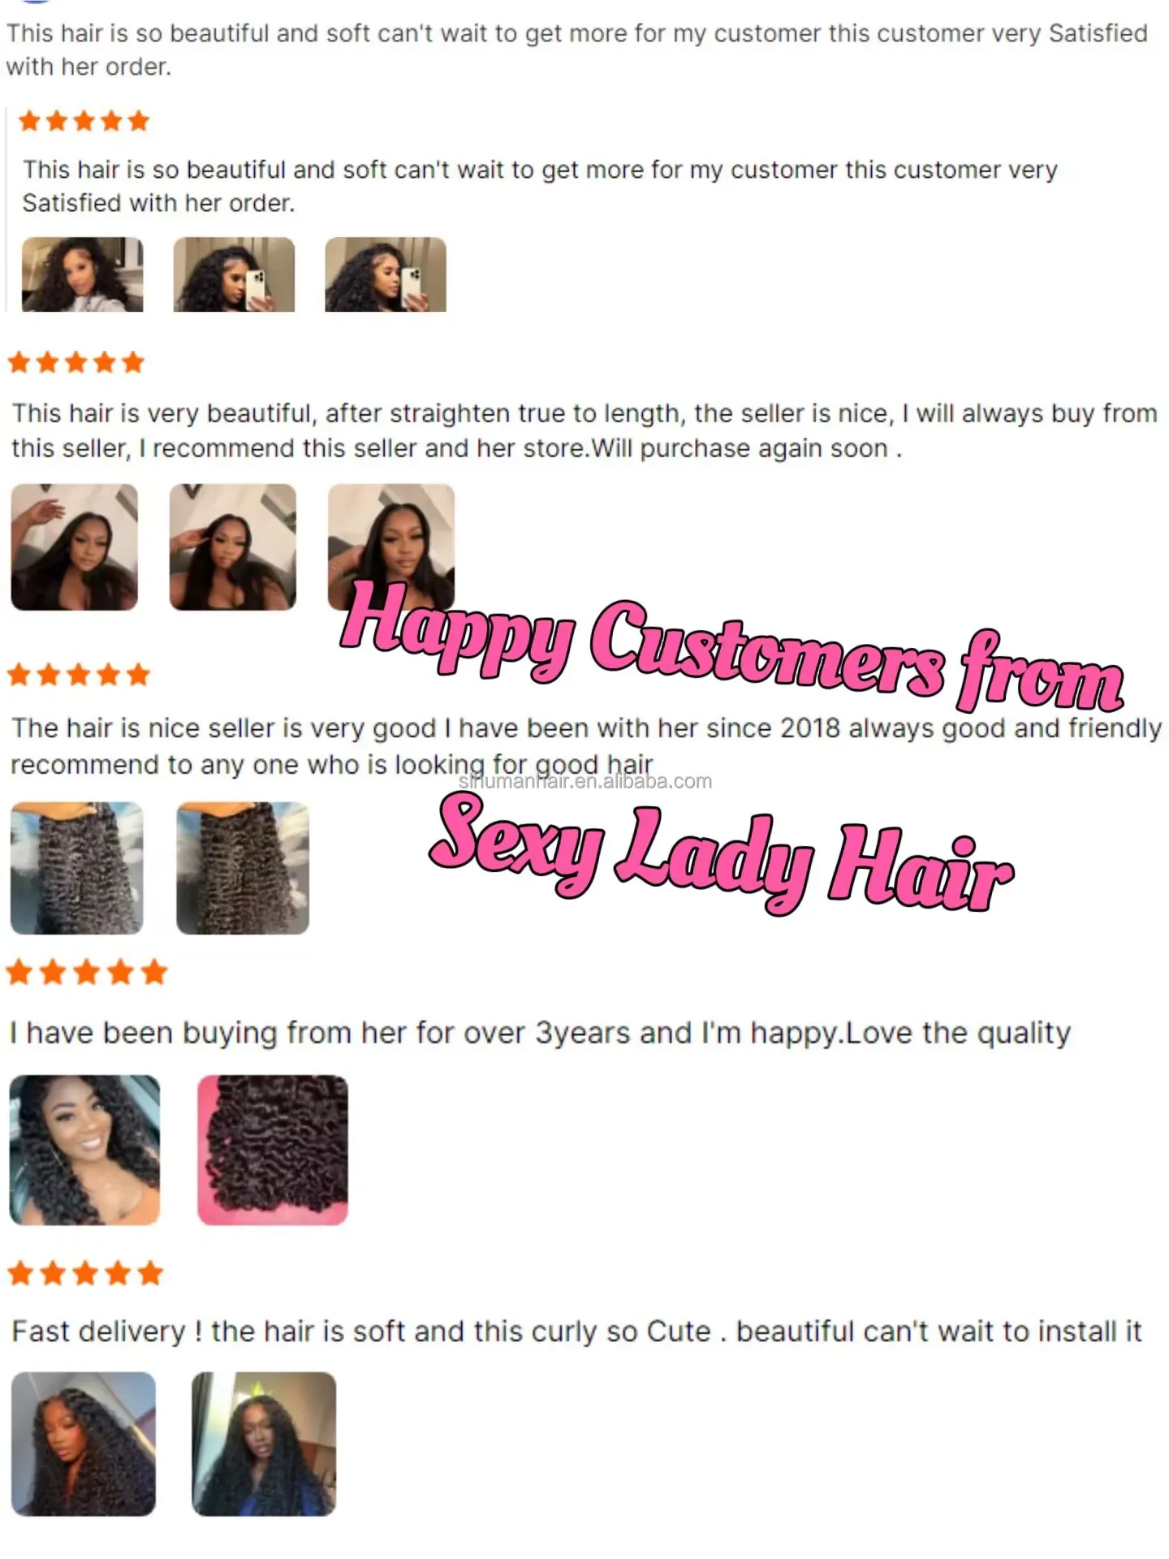Viewport: 1169px width, 1559px height.
Task: Open first selfie thumbnail in the top review
Action: (82, 274)
